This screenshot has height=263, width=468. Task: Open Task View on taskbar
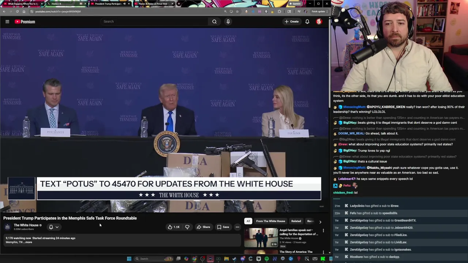point(178,259)
